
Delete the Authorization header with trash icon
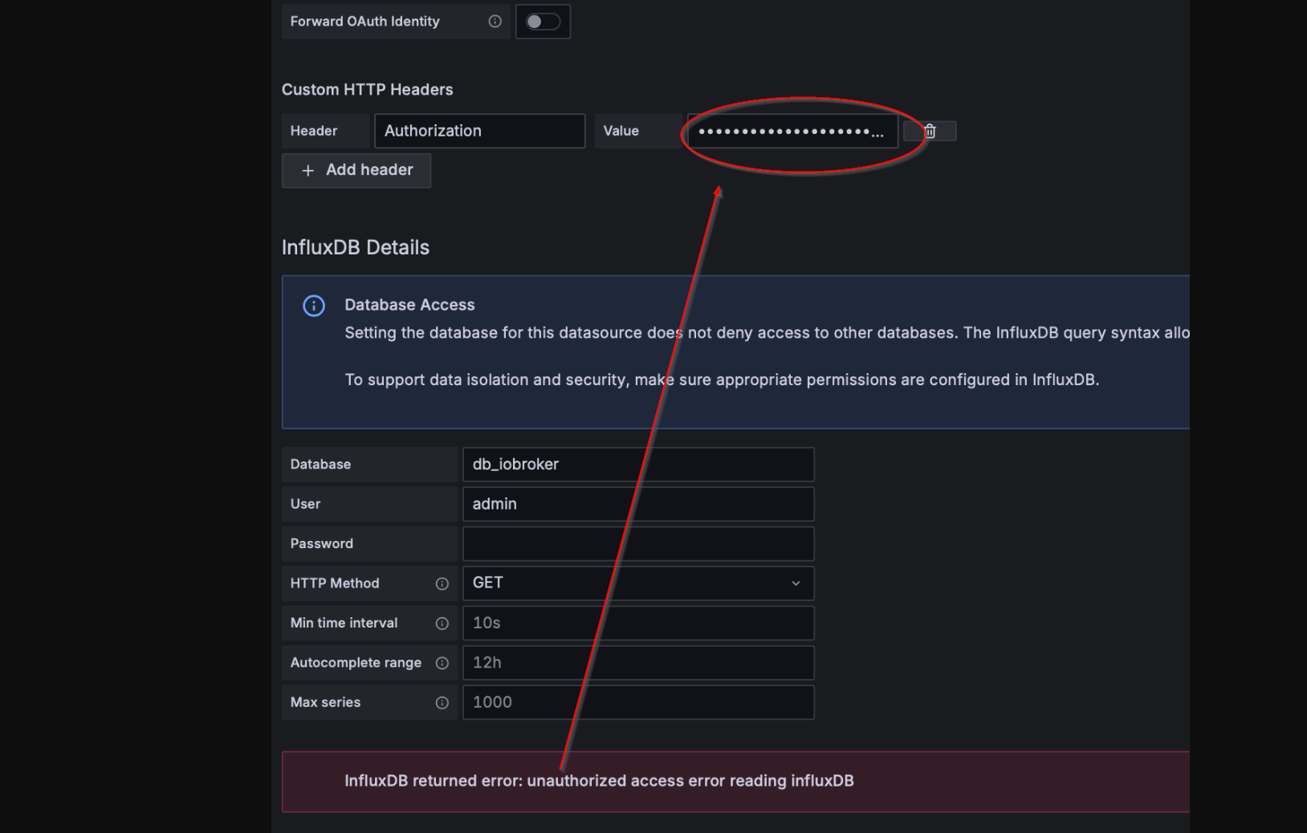pyautogui.click(x=930, y=131)
